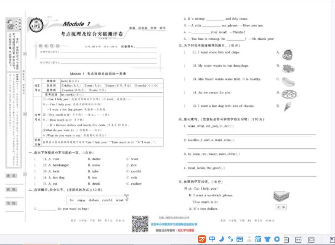Click the word 'enjoy' in the word box
This screenshot has height=245, width=335.
(x=81, y=200)
